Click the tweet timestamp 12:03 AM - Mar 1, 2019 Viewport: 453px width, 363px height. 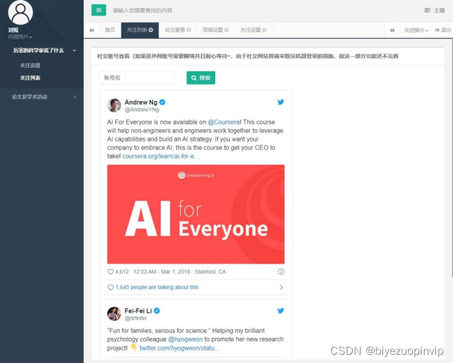pyautogui.click(x=162, y=272)
